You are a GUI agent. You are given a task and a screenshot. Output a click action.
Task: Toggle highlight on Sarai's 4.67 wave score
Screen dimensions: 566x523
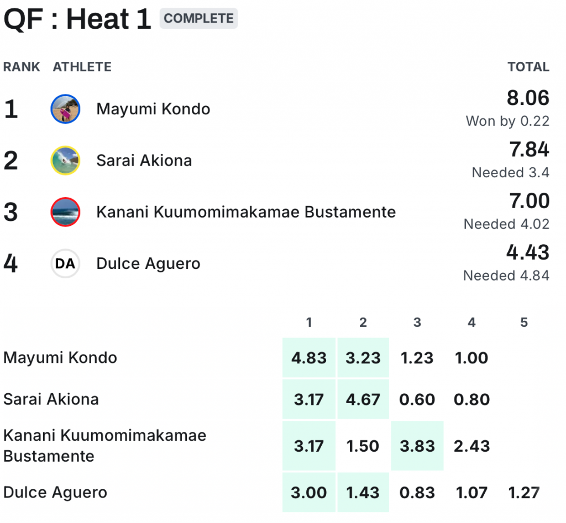pos(363,399)
